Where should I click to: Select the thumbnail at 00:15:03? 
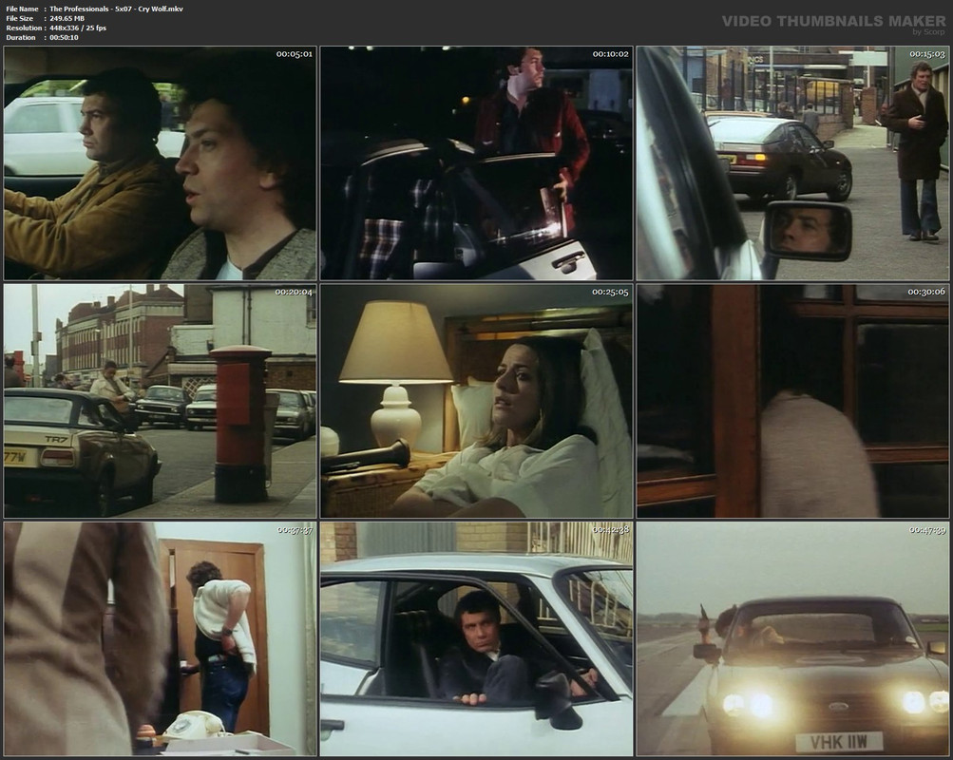[x=792, y=163]
